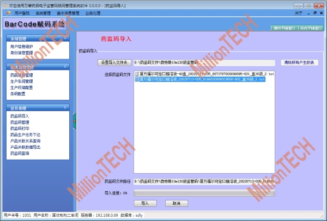Collapse the middle sidebar panel chevron
Image resolution: width=327 pixels, height=221 pixels.
pos(65,66)
